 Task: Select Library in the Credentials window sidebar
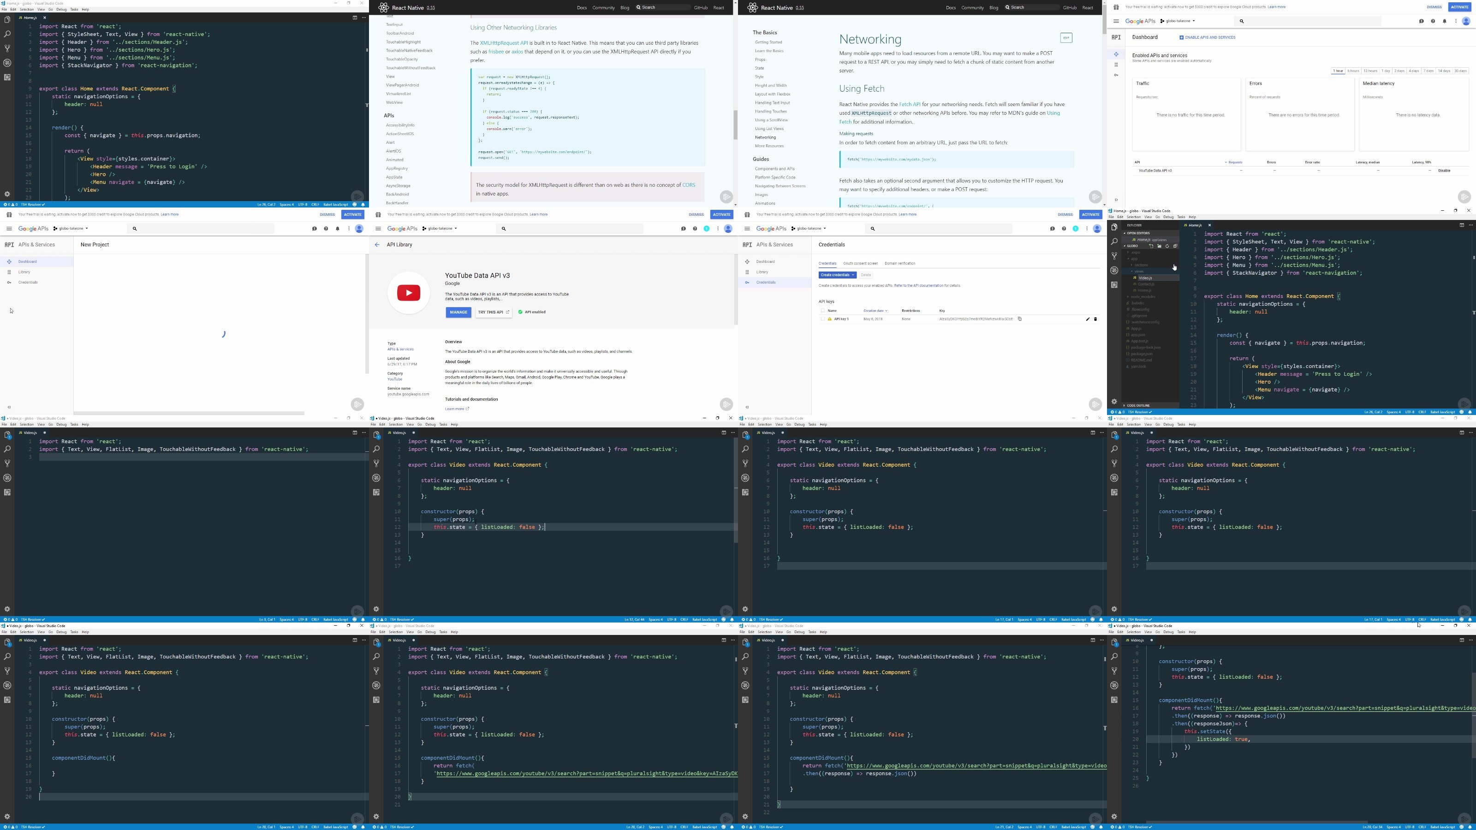pyautogui.click(x=762, y=272)
